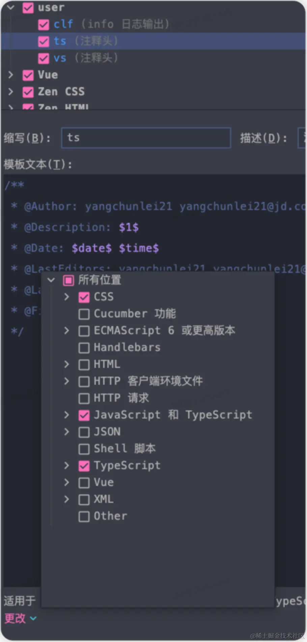Click the 更改 link
This screenshot has width=307, height=642.
tap(15, 618)
